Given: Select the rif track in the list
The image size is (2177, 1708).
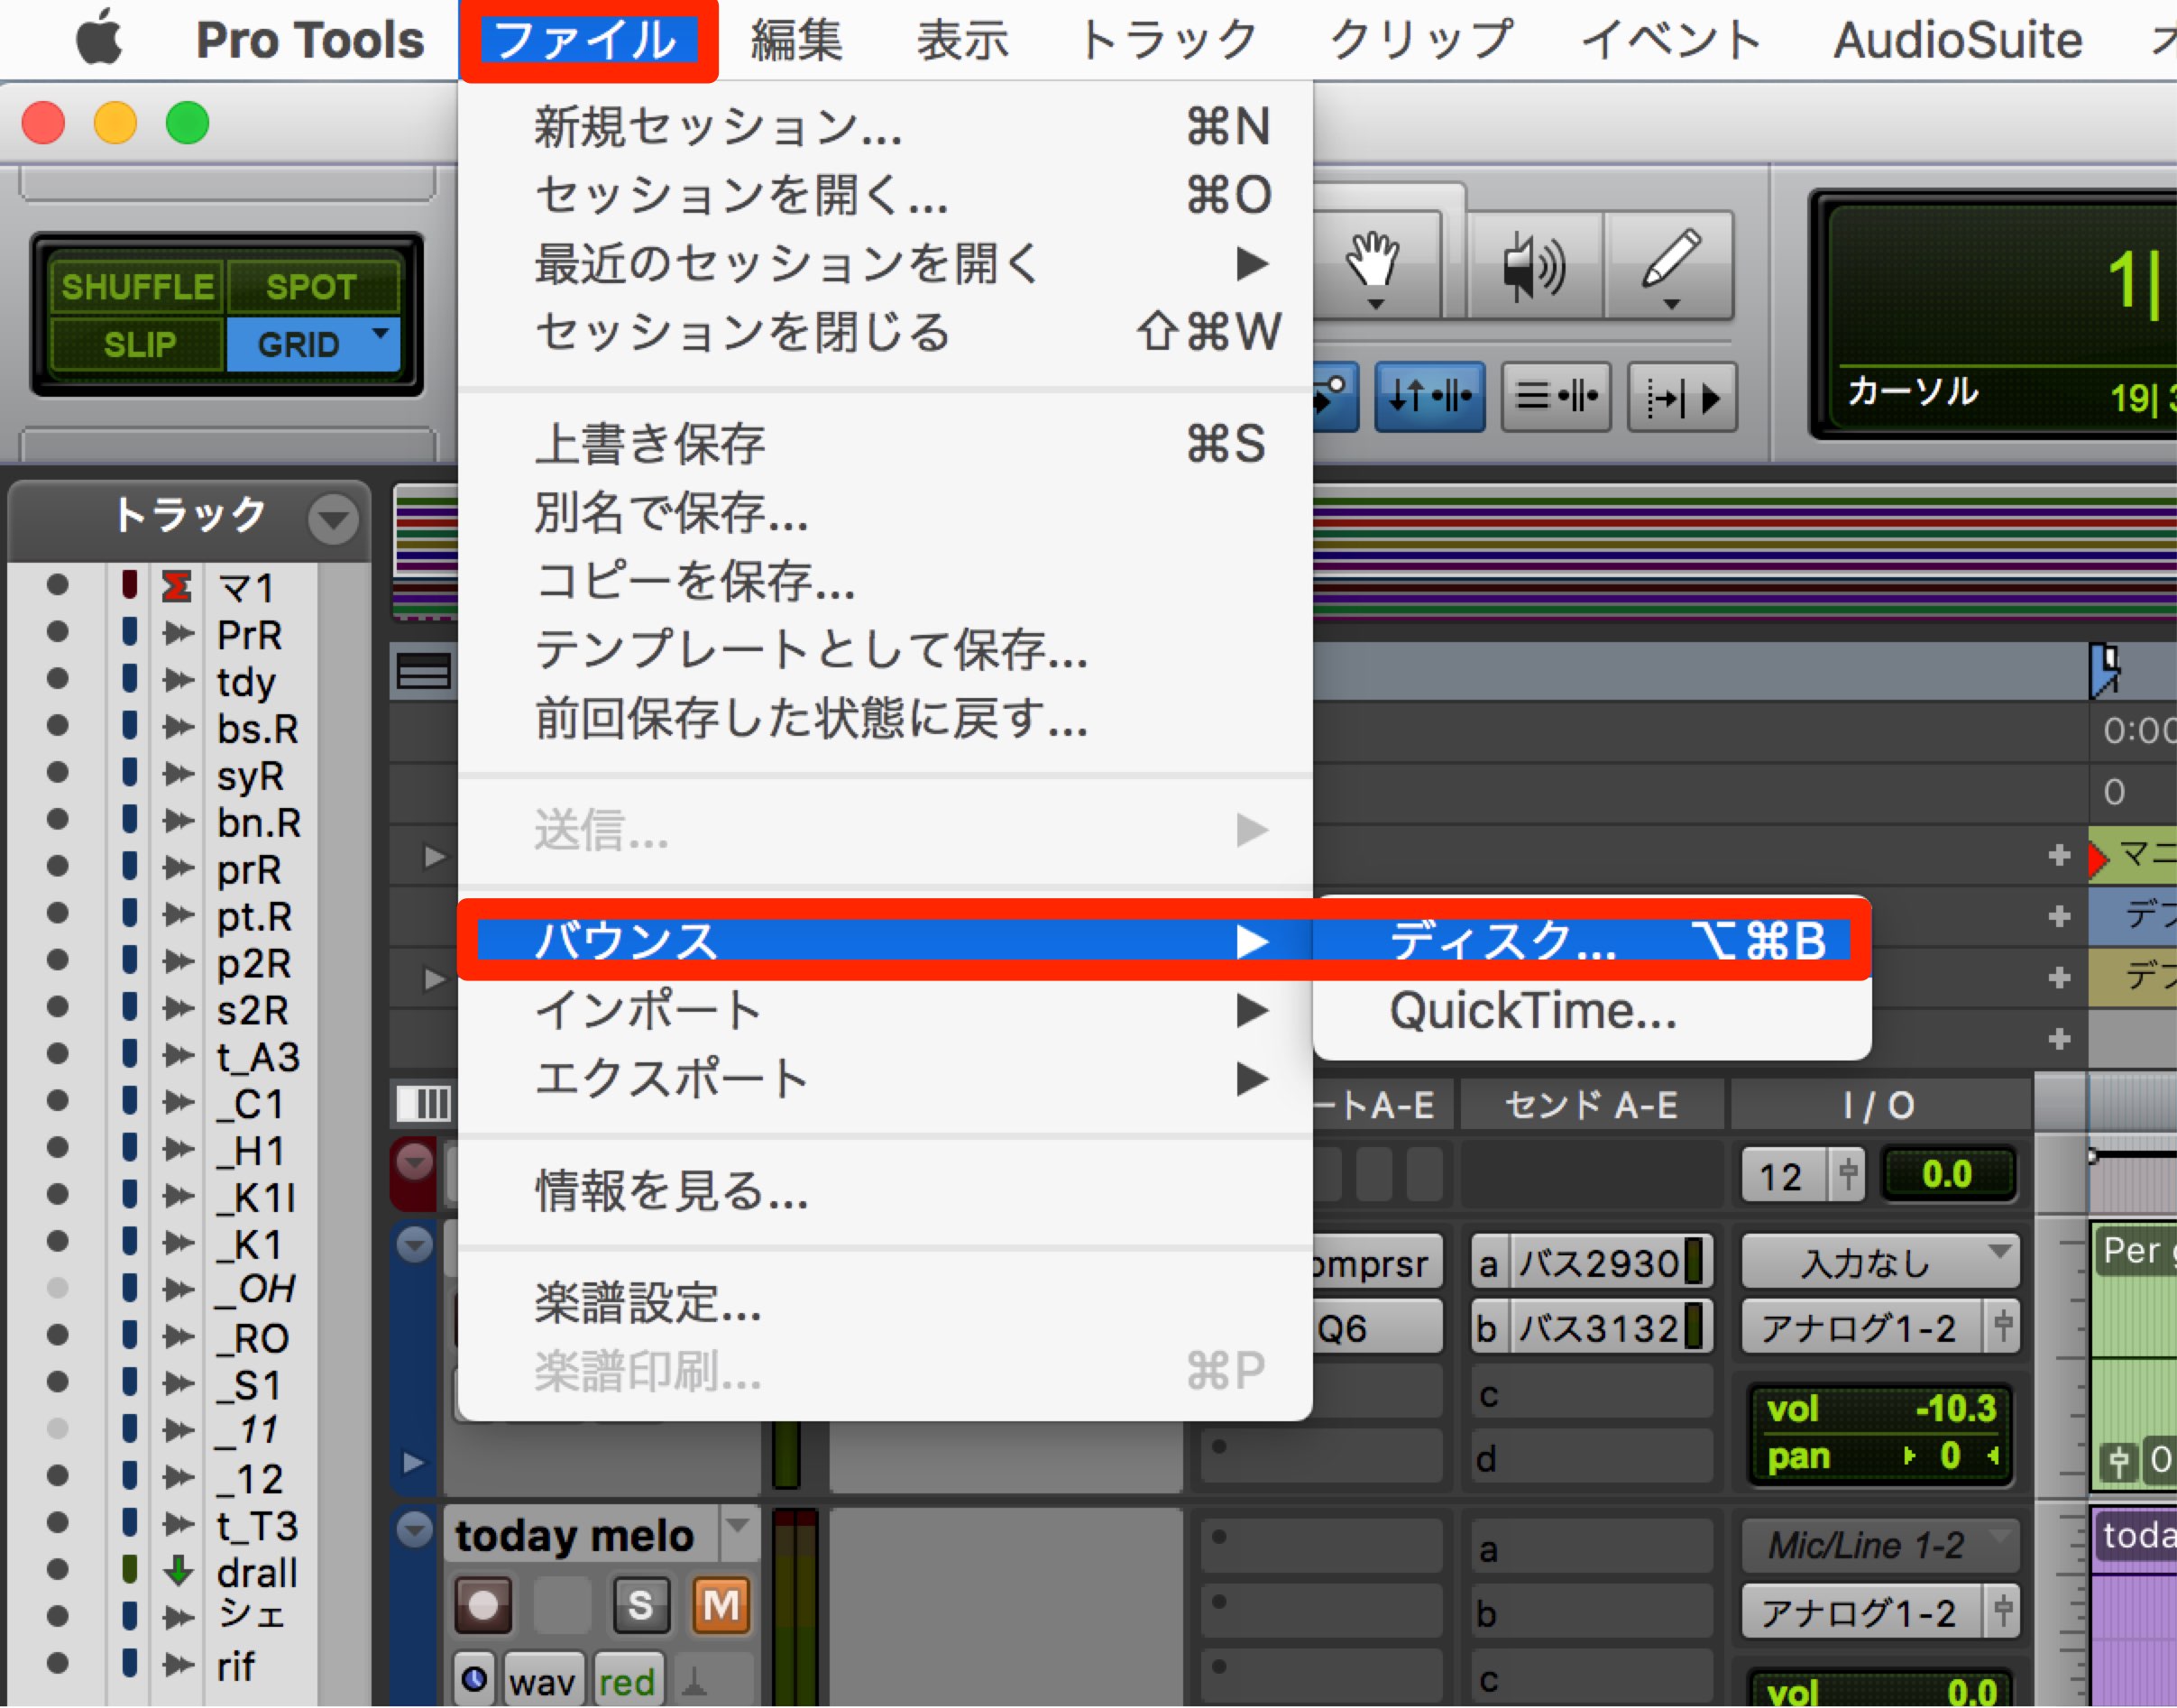Looking at the screenshot, I should (236, 1666).
